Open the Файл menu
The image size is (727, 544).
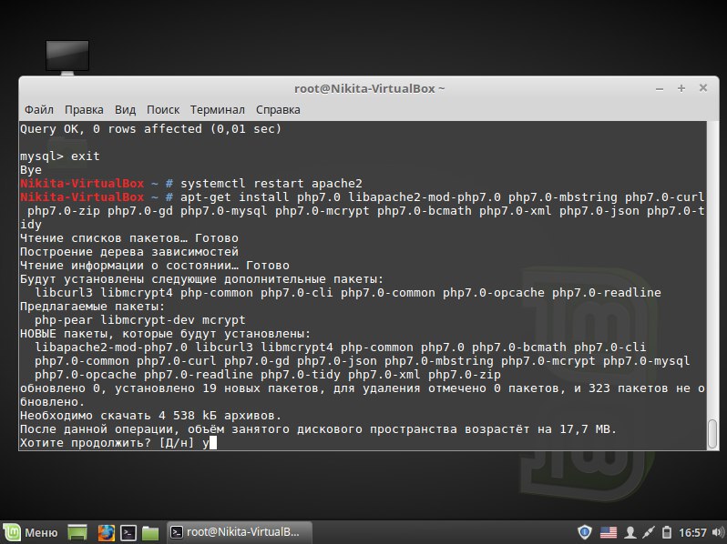[x=39, y=110]
